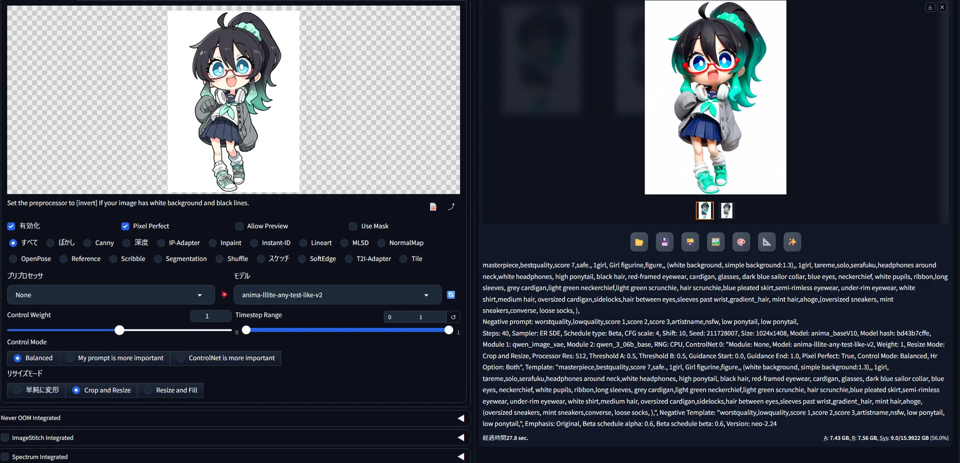Click the ControlNet input image canvas
This screenshot has height=463, width=960.
click(x=233, y=100)
